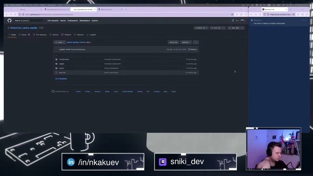Open the components folder name
This screenshot has width=313, height=176.
[64, 60]
